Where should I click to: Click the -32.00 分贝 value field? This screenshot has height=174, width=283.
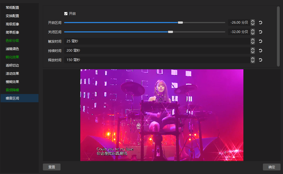click(x=239, y=32)
